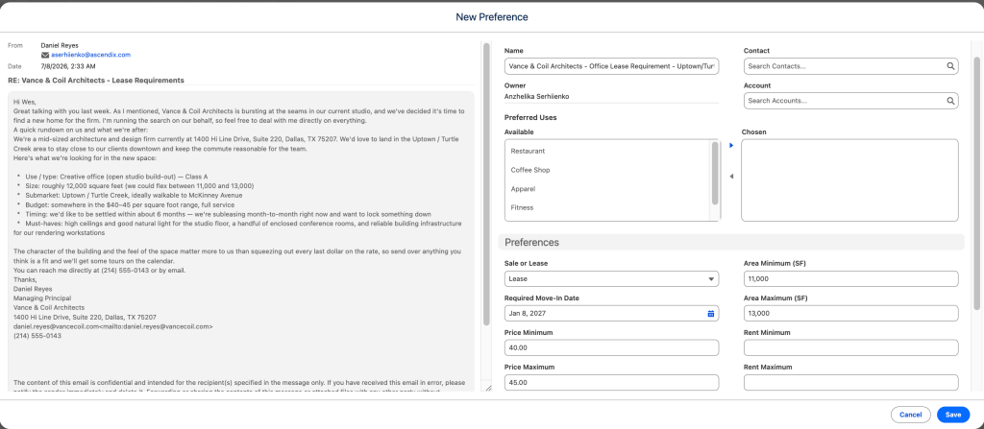Grab the resize handle of the email pane

[487, 388]
